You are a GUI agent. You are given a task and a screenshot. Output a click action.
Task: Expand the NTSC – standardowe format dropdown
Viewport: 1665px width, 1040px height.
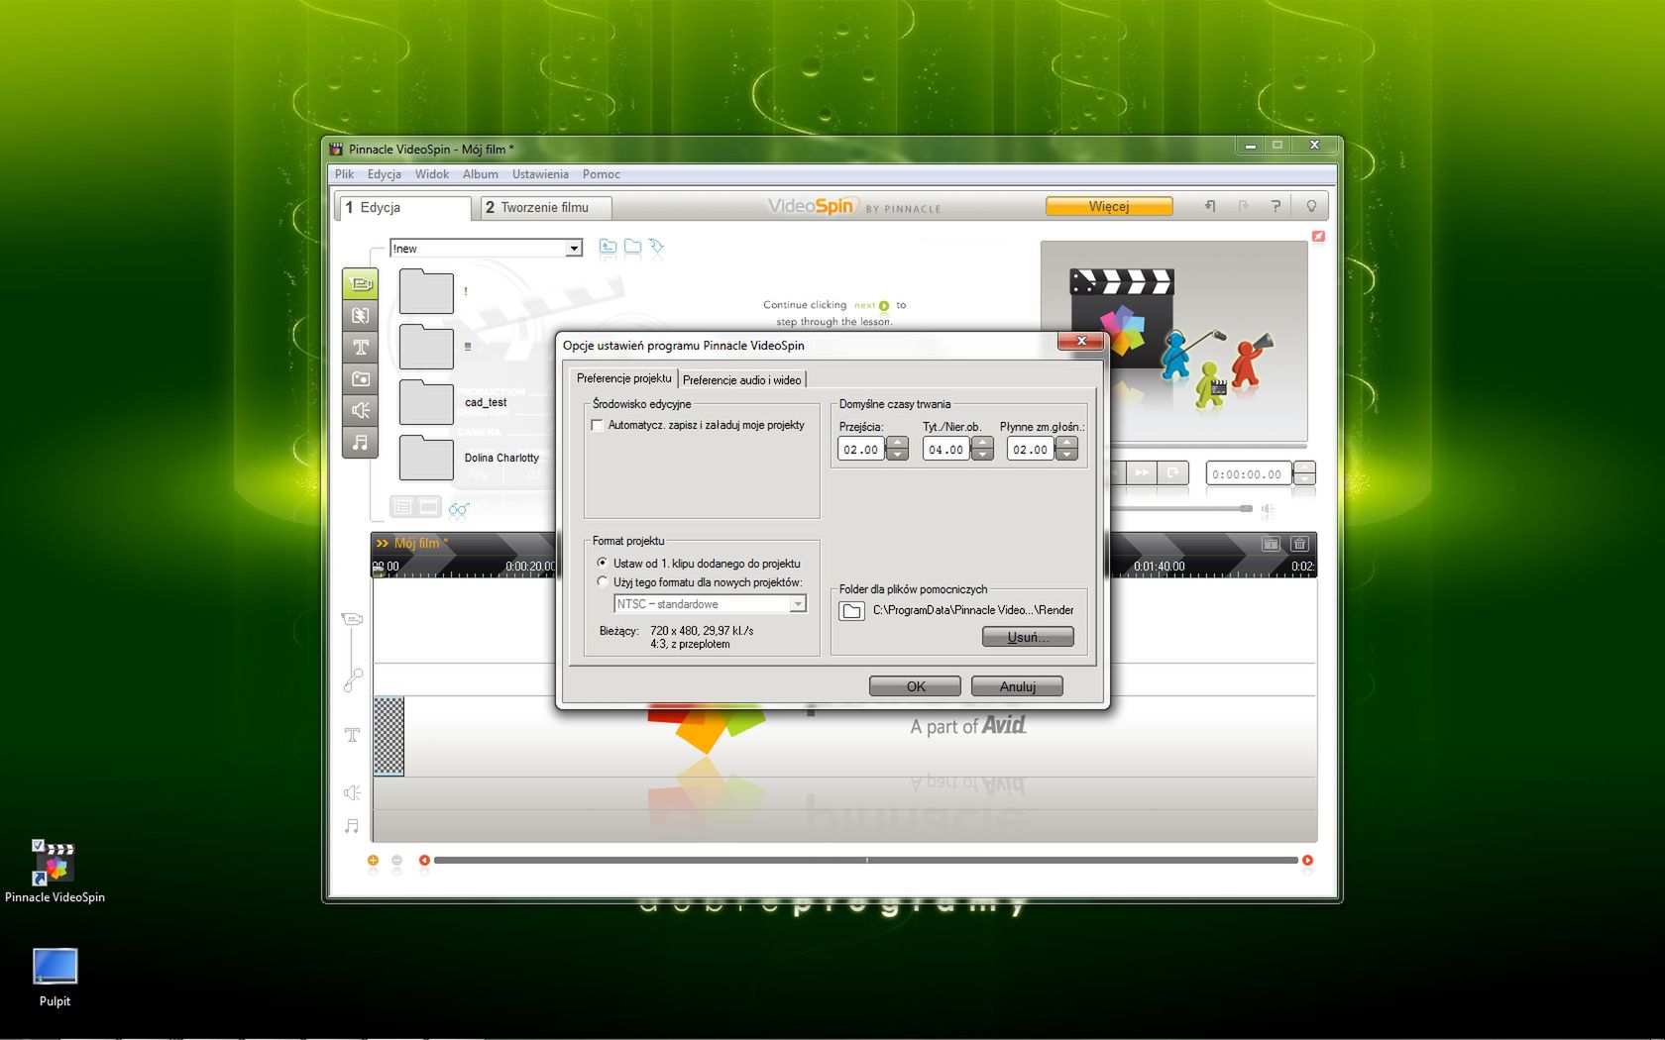pyautogui.click(x=798, y=604)
